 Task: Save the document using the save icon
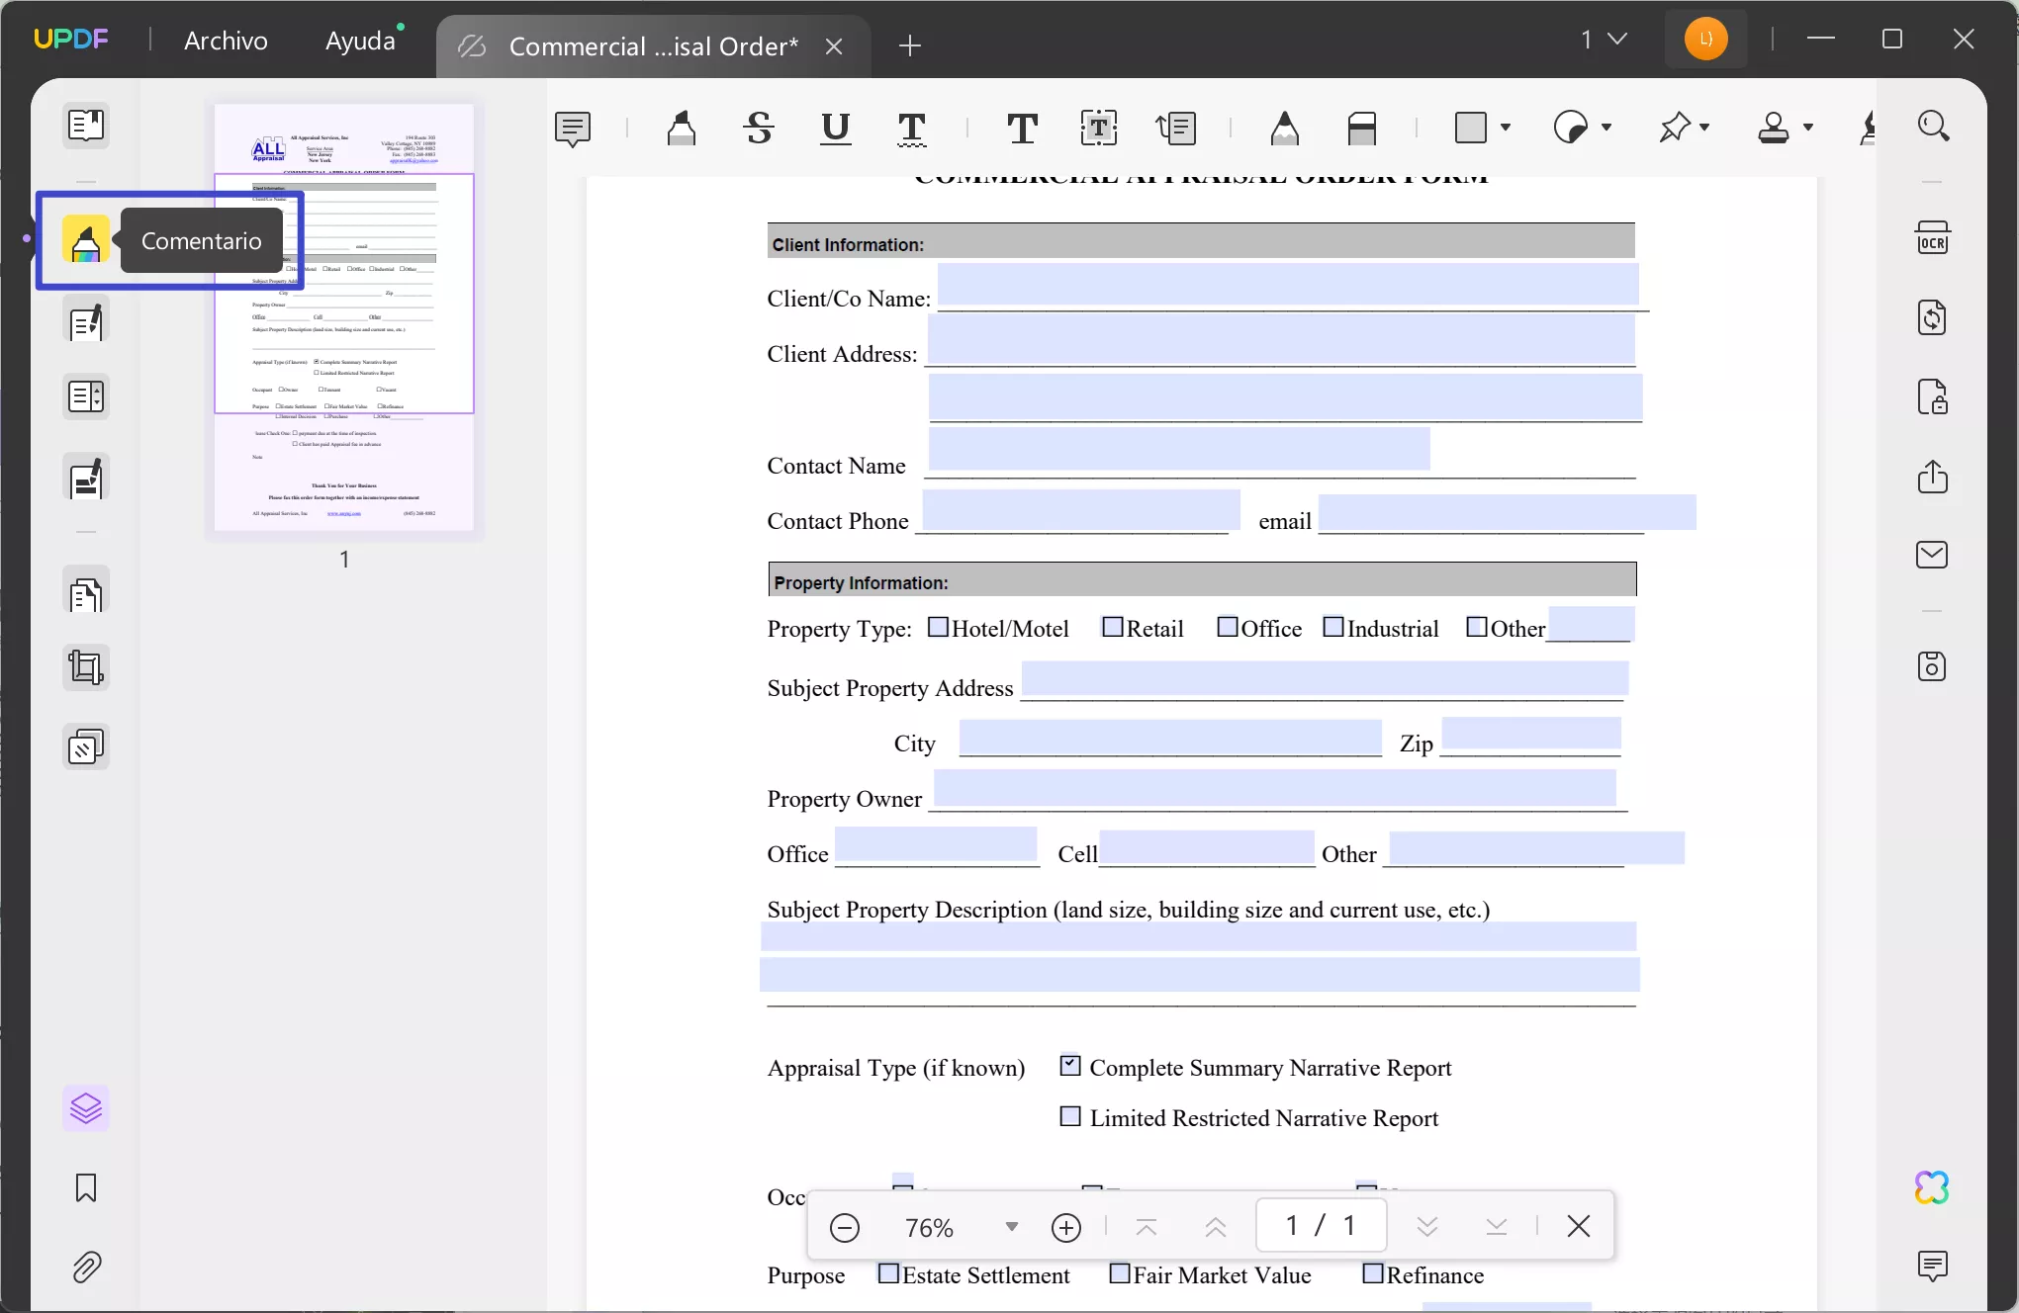click(1932, 666)
